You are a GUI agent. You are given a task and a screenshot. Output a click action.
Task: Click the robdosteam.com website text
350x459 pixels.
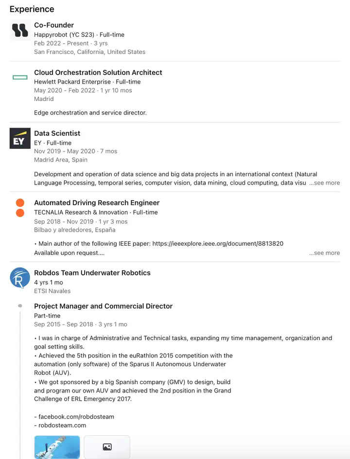coord(62,425)
